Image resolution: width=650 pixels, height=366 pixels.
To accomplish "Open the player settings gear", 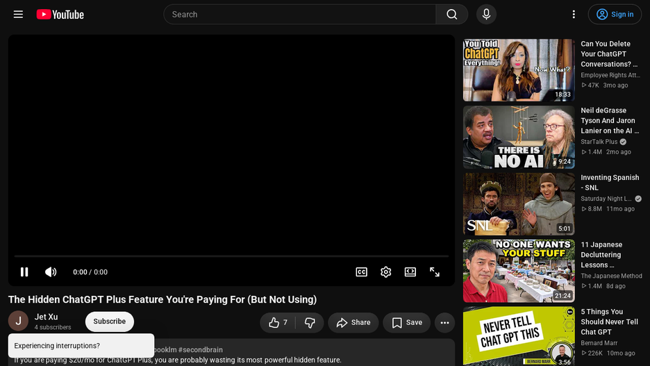I will pyautogui.click(x=386, y=272).
